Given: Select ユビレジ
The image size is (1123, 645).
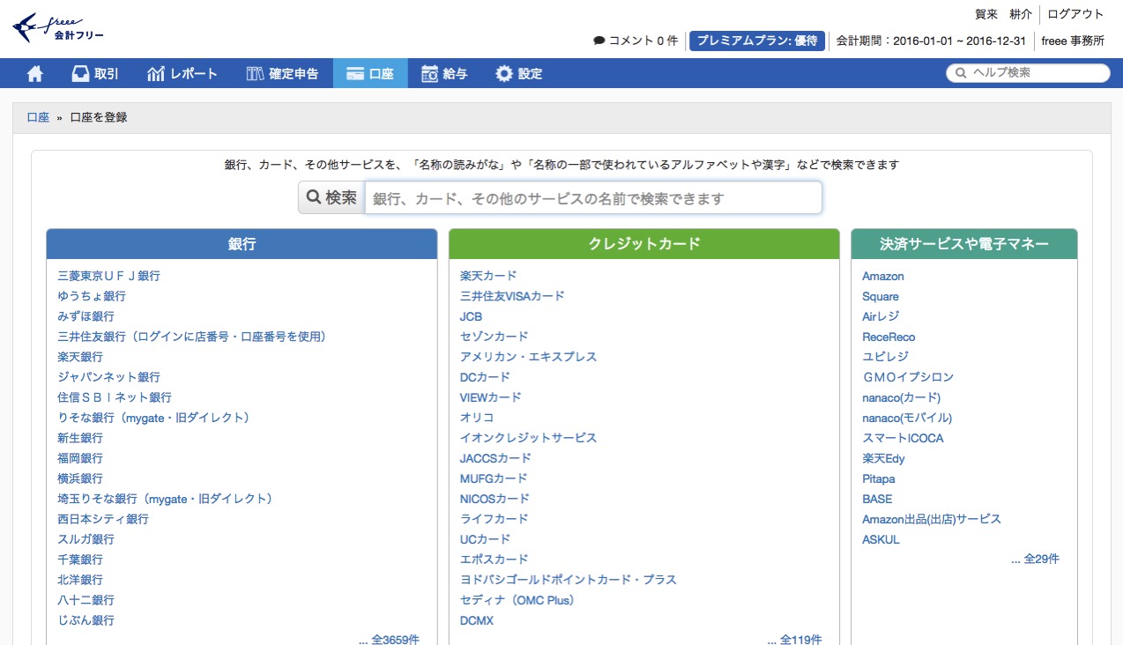Looking at the screenshot, I should pos(885,357).
